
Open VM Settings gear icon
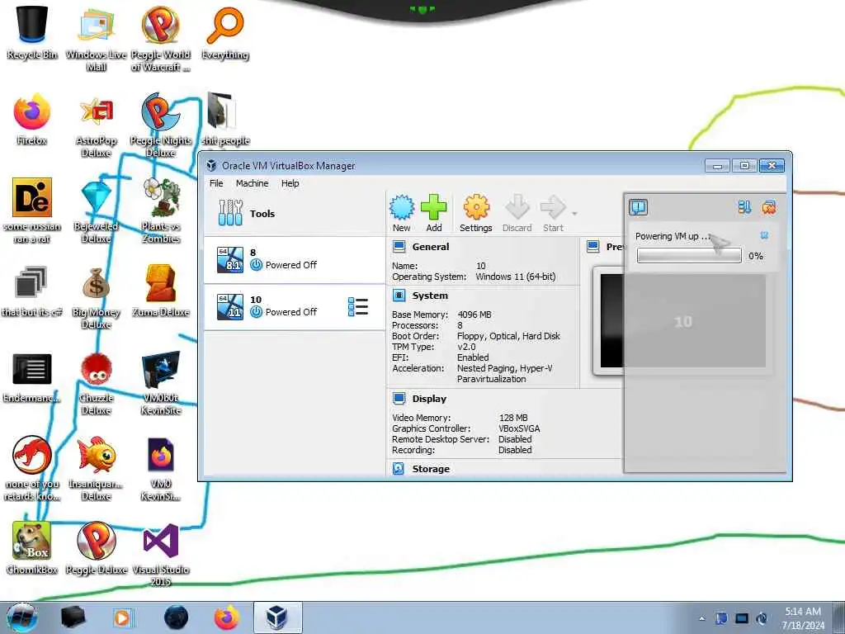point(476,207)
